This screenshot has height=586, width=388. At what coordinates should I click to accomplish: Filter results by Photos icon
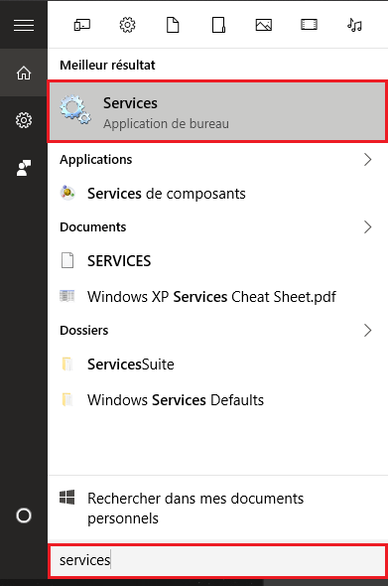pos(264,25)
